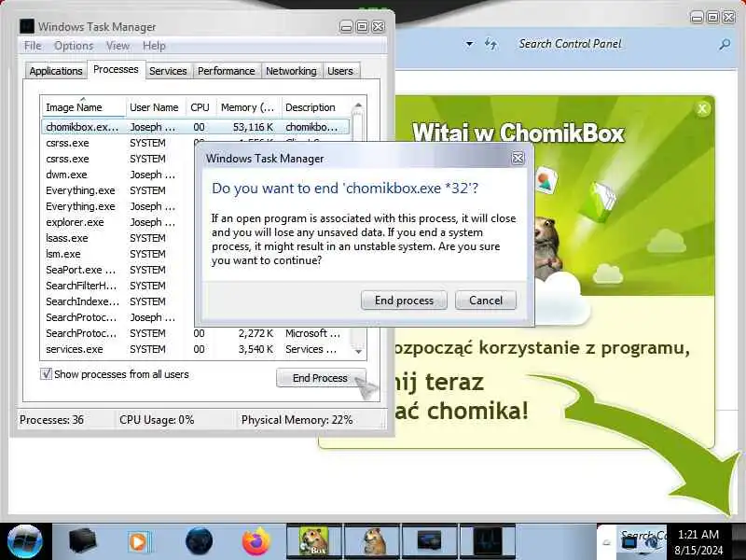Confirm with the End process button
This screenshot has height=560, width=746.
click(x=404, y=301)
